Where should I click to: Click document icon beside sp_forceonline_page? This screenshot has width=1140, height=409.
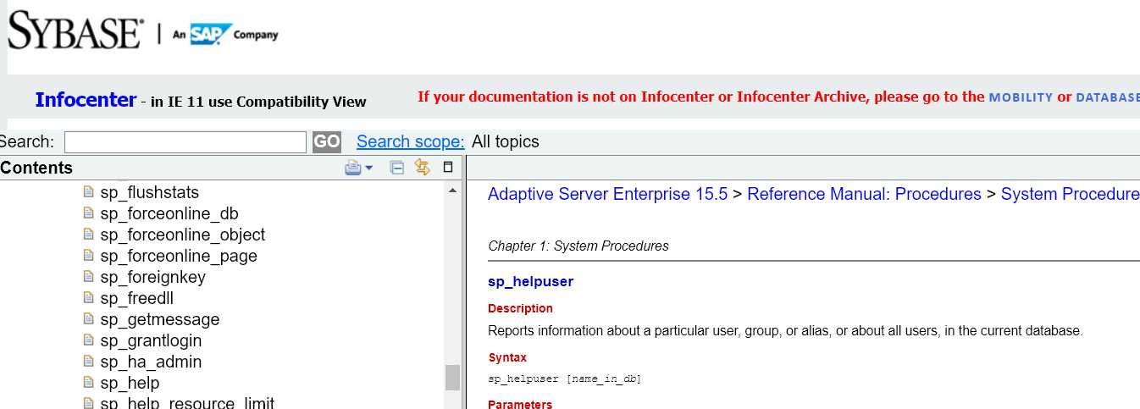click(x=89, y=256)
